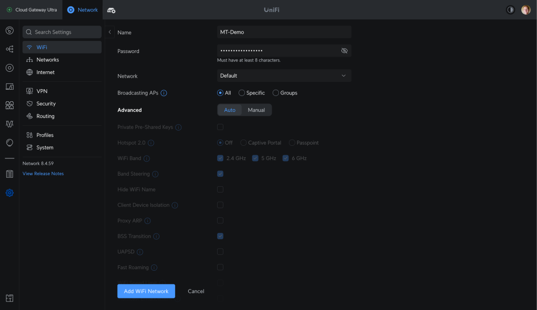Open the Topology icon in left sidebar
The image size is (537, 310).
pyautogui.click(x=9, y=49)
